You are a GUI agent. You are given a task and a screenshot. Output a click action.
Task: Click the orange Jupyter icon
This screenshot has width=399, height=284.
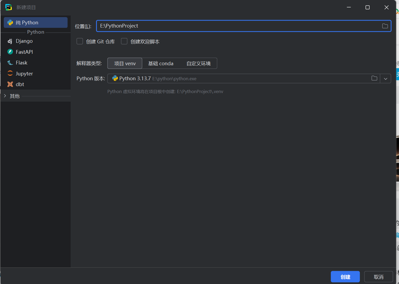point(10,73)
